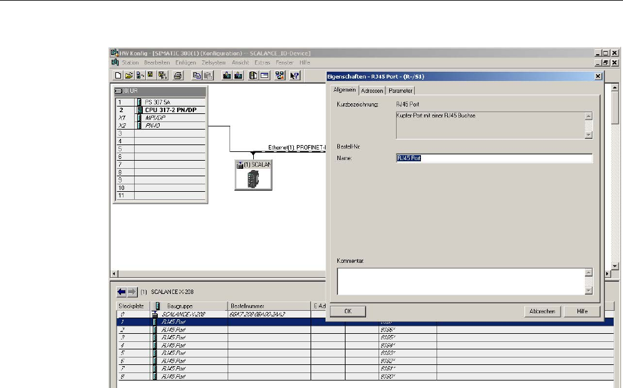Select rack row PN-IO

[161, 125]
